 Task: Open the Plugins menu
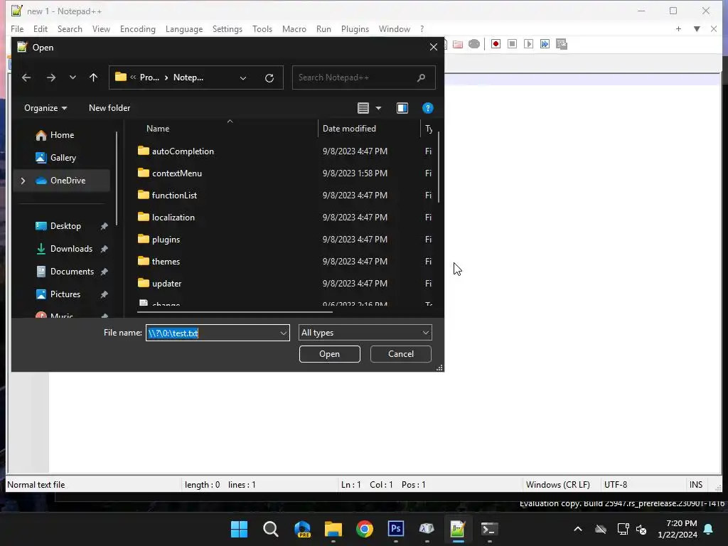coord(355,28)
